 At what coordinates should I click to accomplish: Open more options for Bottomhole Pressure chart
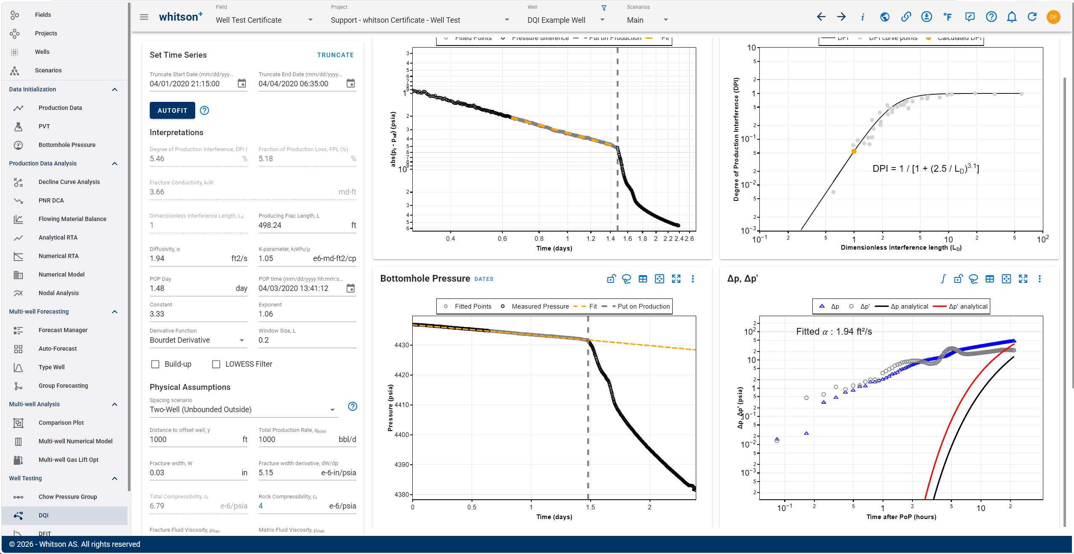[692, 279]
